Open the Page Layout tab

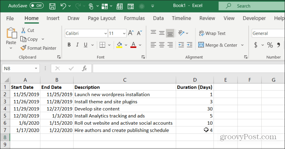pos(102,18)
